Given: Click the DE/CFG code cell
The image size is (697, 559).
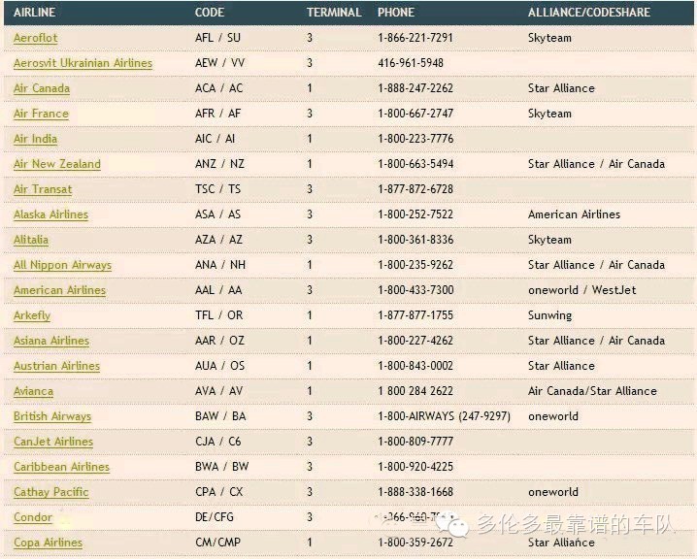Looking at the screenshot, I should tap(214, 517).
